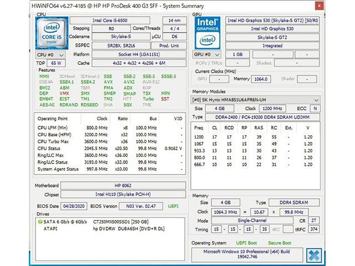The height and width of the screenshot is (266, 355).
Task: Click the tRFC 374 field
Action: point(314,229)
